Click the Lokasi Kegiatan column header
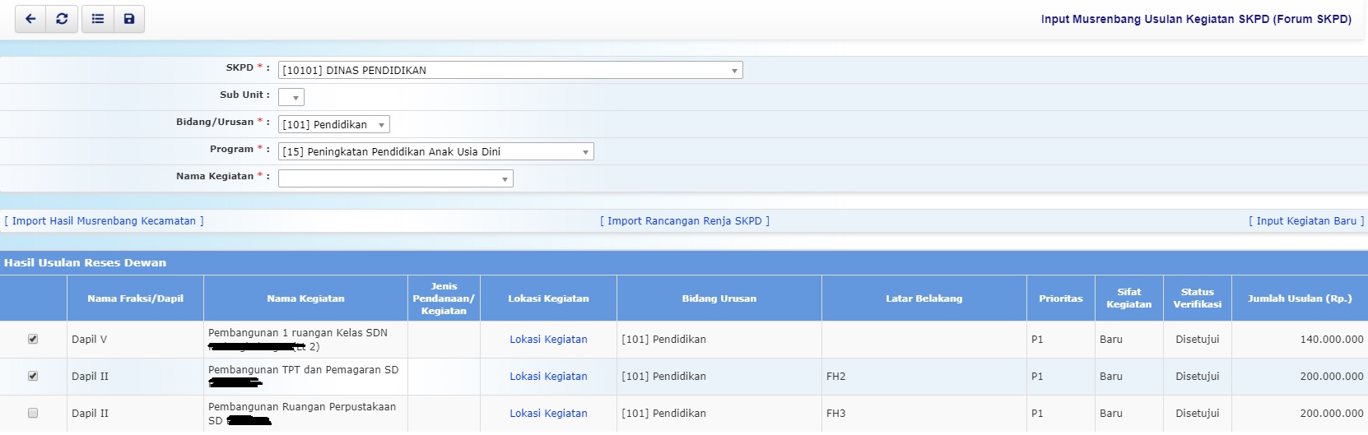Viewport: 1368px width, 435px height. (548, 298)
